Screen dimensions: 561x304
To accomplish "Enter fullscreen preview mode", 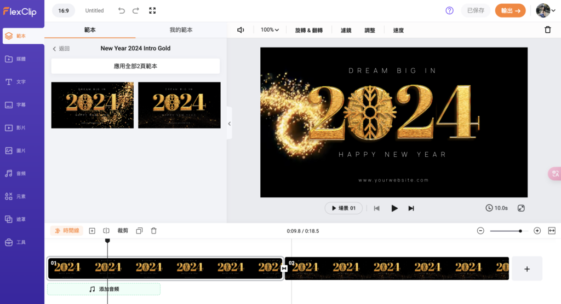I will point(152,11).
